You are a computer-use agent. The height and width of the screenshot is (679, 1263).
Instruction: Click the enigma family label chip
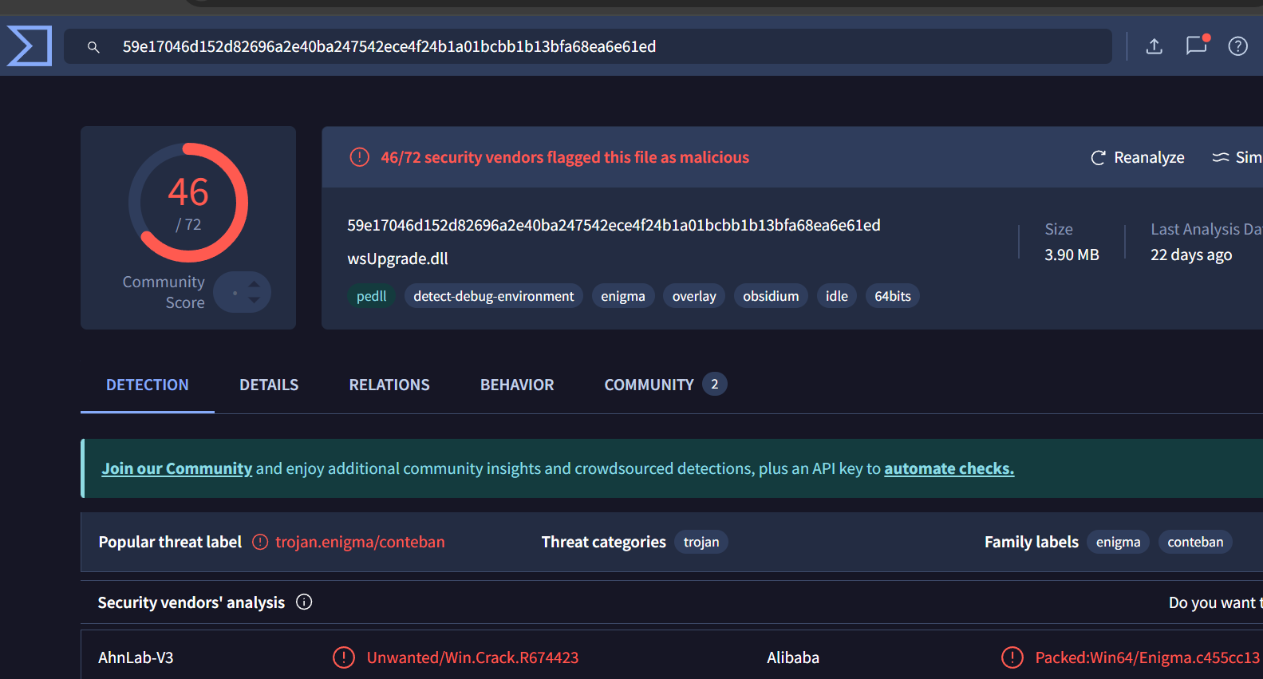[x=1118, y=542]
